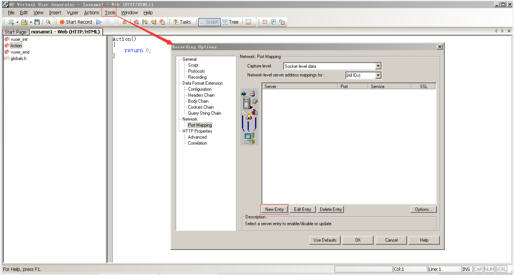The height and width of the screenshot is (275, 514).
Task: Save the script using the floppy disk icon
Action: (37, 22)
